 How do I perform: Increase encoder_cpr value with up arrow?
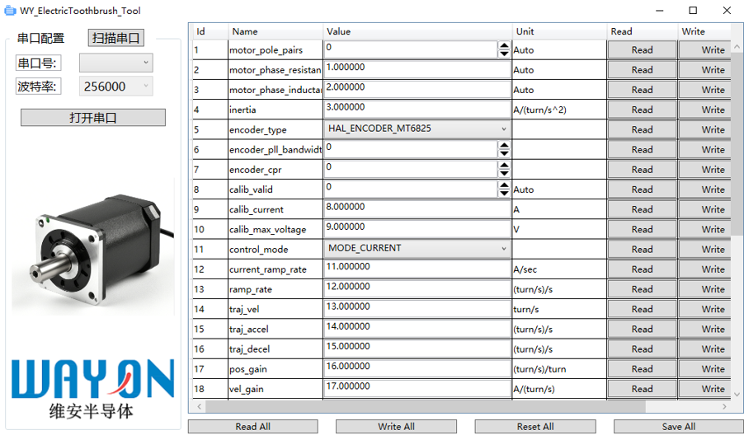tap(504, 166)
